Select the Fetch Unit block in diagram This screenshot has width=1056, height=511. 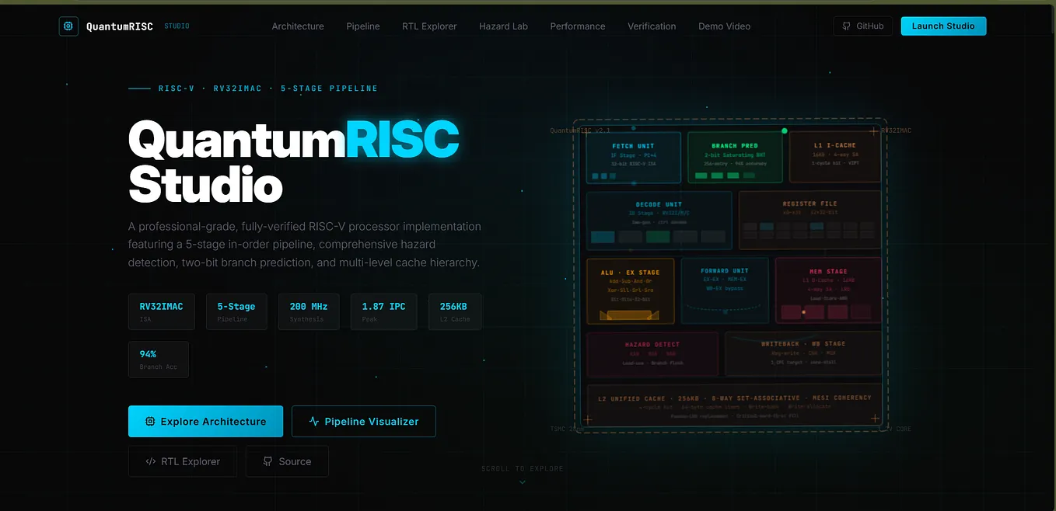point(633,158)
